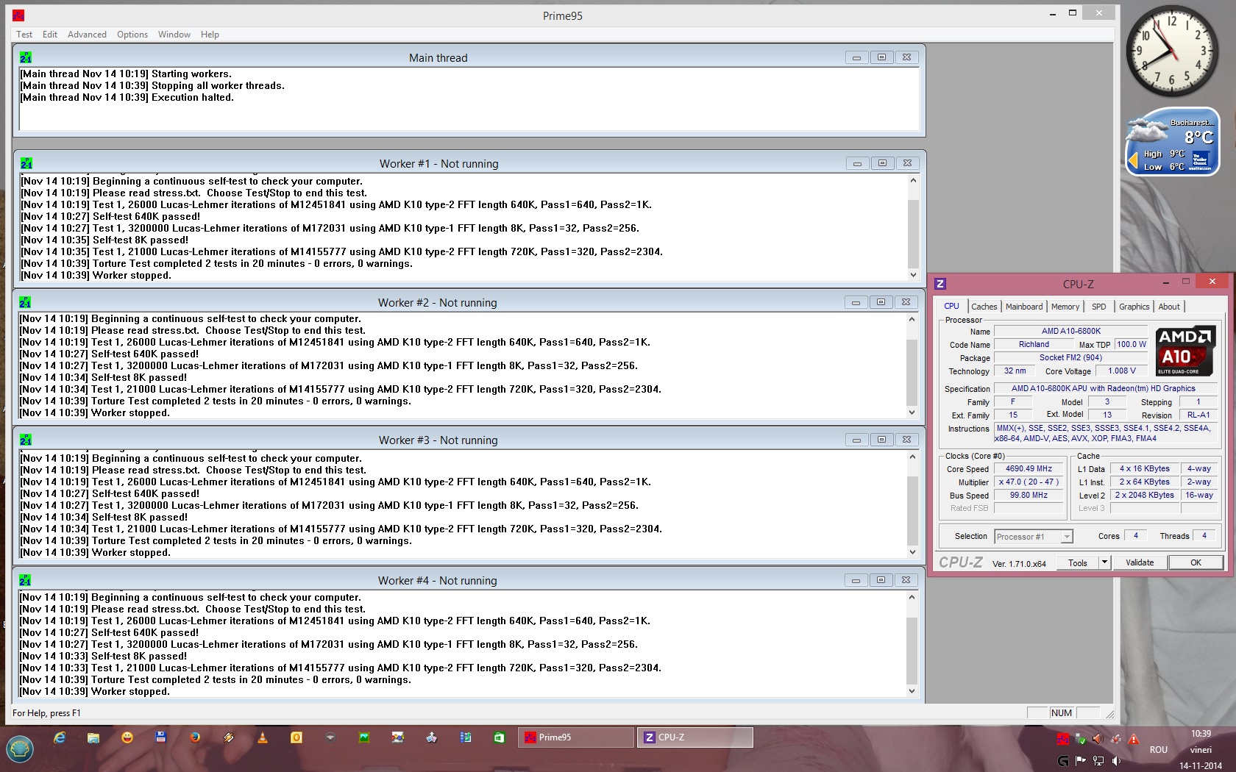Switch to the CPU-Z taskbar button
1236x772 pixels.
point(695,737)
